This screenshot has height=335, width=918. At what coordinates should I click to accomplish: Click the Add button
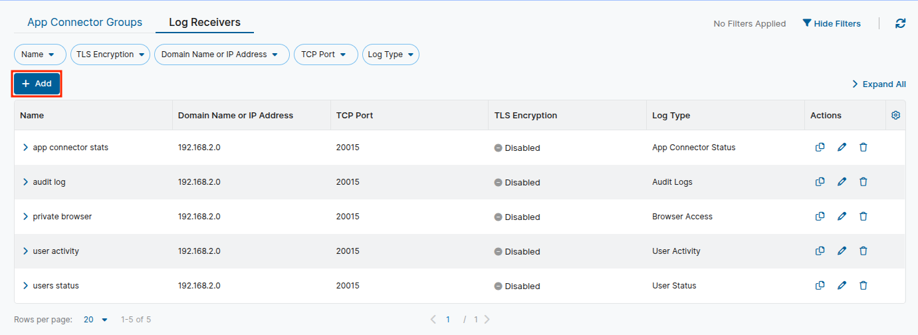click(37, 84)
